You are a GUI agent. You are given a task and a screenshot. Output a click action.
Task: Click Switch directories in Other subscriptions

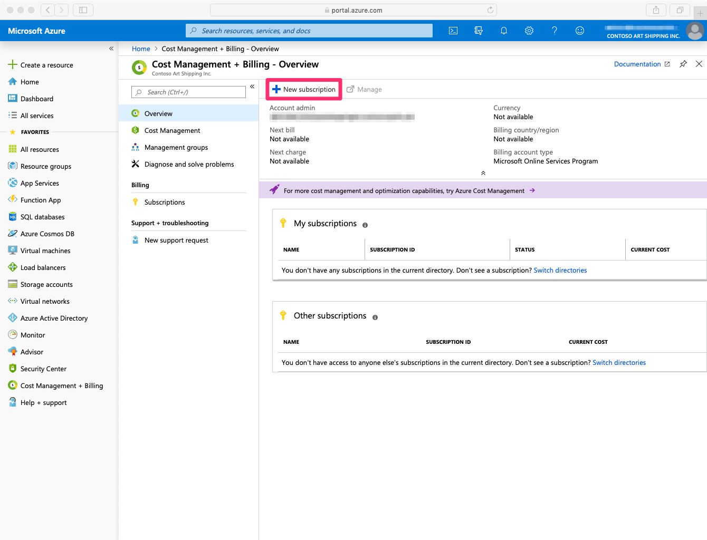click(619, 362)
